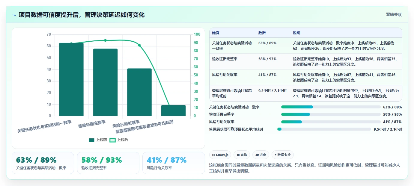Click the x-axis label 风险行动关联率 under the chart

click(x=126, y=124)
